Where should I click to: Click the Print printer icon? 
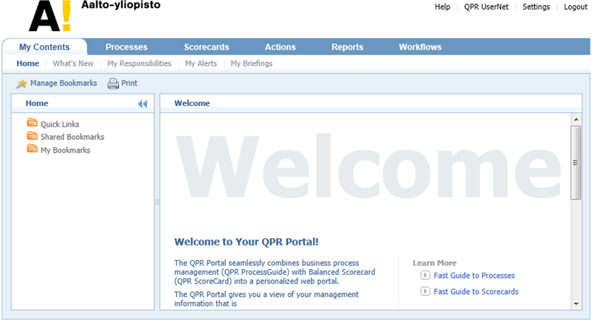click(113, 83)
